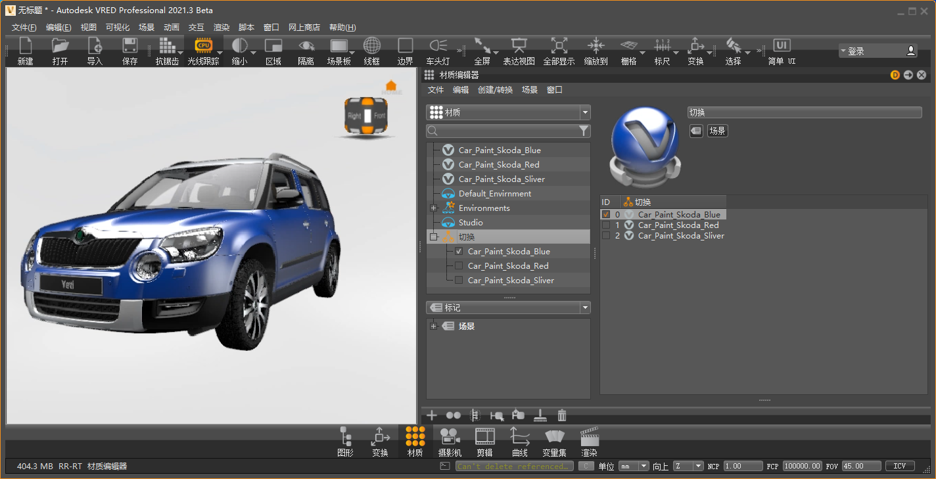Toggle the 边界 bounding box icon
Viewport: 936px width, 479px height.
pos(406,45)
